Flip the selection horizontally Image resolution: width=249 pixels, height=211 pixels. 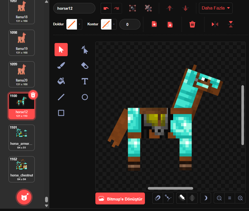coord(215,24)
